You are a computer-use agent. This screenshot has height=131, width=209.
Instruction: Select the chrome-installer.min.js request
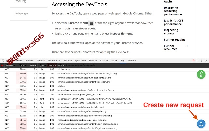click(104, 107)
